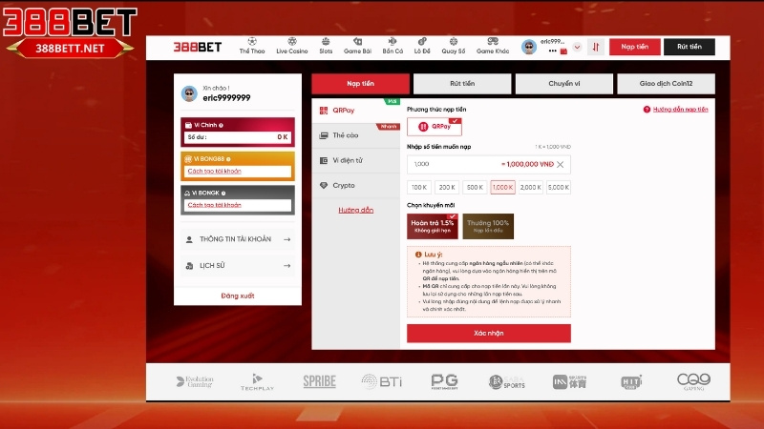
Task: Click the TechPlay provider logo
Action: [257, 382]
